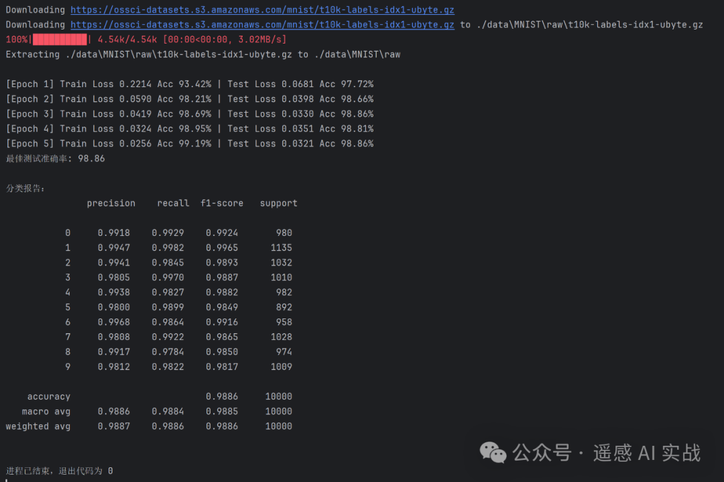The height and width of the screenshot is (482, 724).
Task: Click class 8 support value '974'
Action: click(284, 352)
